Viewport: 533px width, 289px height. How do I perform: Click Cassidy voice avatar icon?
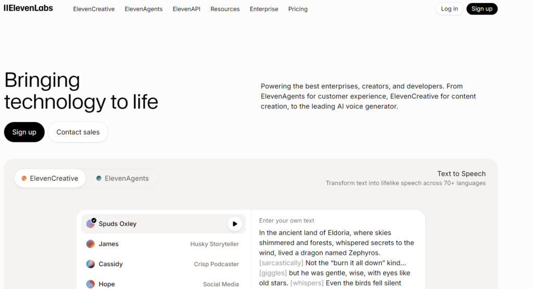tap(91, 264)
